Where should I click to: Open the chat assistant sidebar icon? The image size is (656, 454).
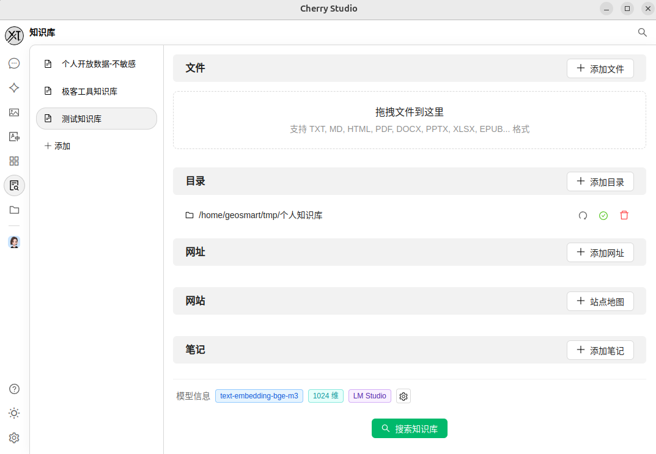click(x=14, y=63)
